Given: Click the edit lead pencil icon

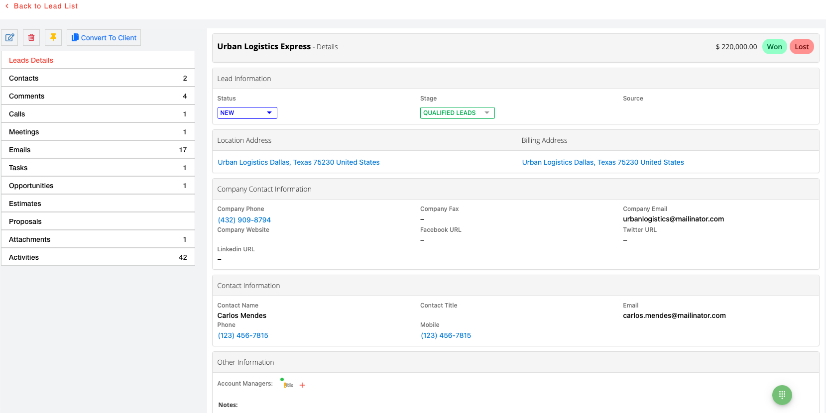Looking at the screenshot, I should tap(9, 38).
